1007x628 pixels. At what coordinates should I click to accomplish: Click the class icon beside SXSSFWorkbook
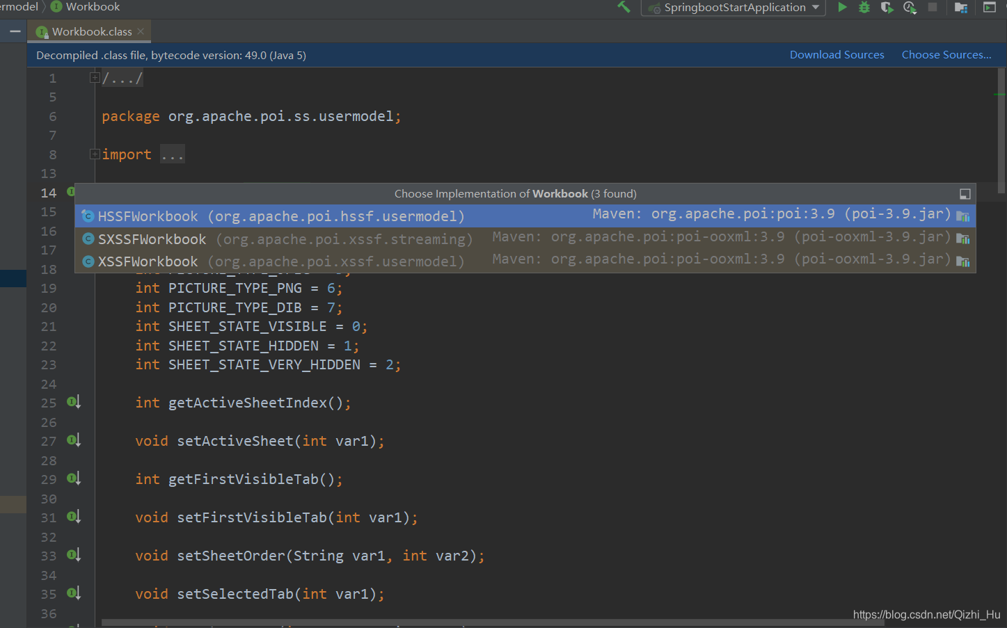88,239
